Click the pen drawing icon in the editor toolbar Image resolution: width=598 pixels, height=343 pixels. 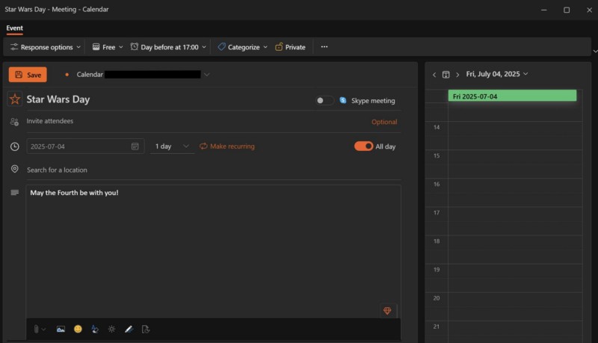(129, 329)
